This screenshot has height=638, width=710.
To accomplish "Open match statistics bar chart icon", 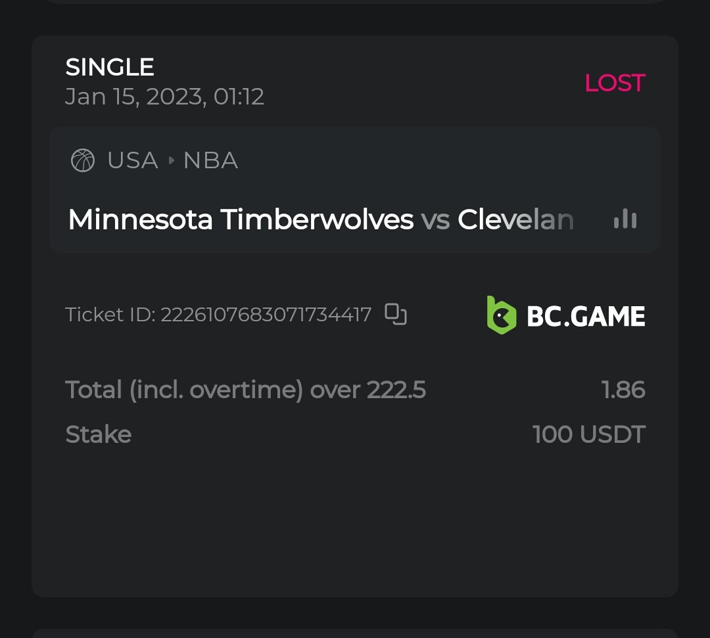I will pyautogui.click(x=625, y=219).
